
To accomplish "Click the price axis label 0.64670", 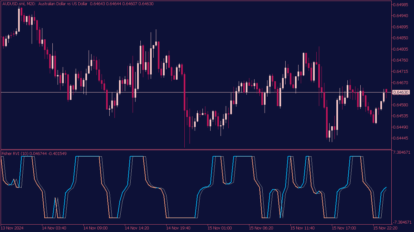I will (x=400, y=83).
